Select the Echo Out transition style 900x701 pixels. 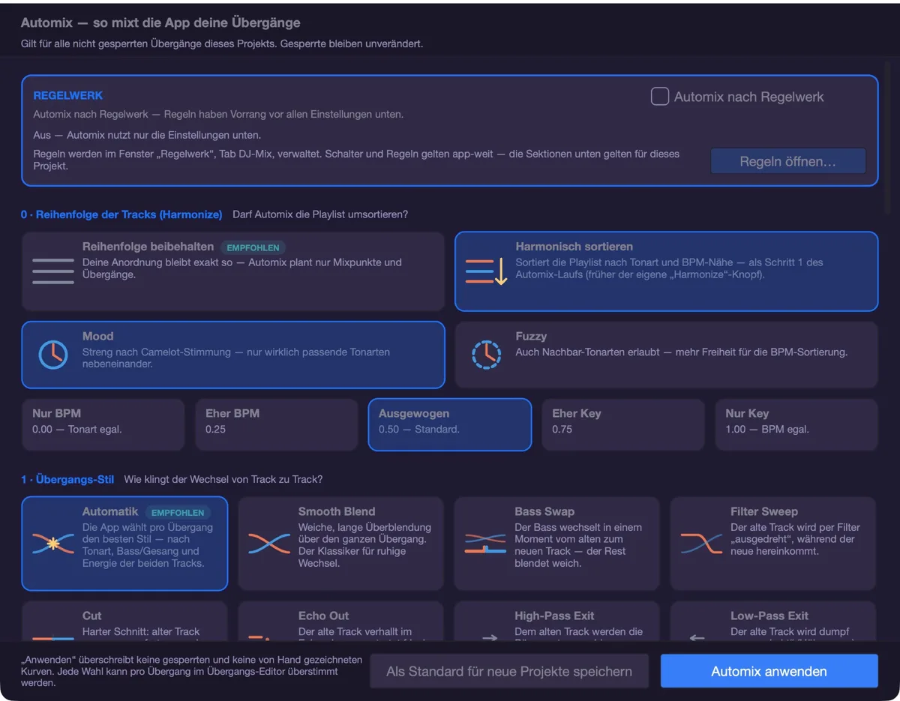click(340, 622)
